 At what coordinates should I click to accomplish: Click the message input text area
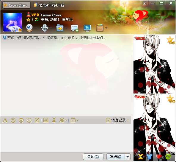[66, 138]
